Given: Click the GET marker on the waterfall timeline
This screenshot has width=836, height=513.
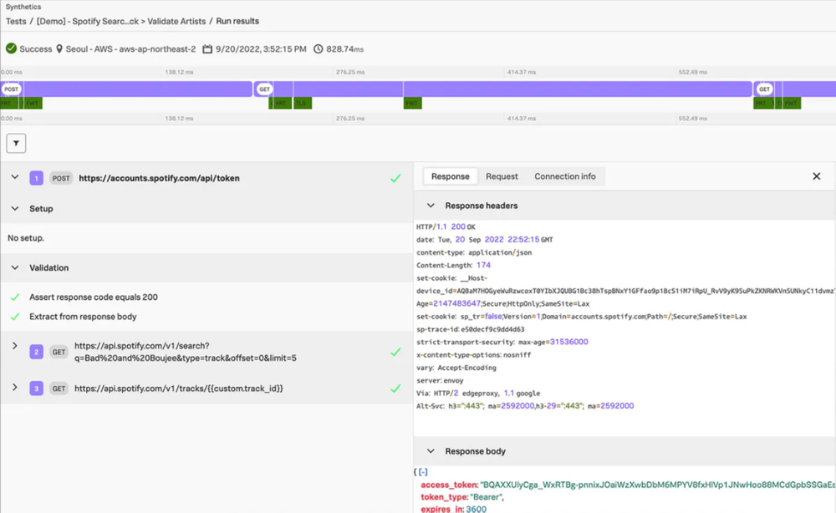Looking at the screenshot, I should [x=264, y=89].
